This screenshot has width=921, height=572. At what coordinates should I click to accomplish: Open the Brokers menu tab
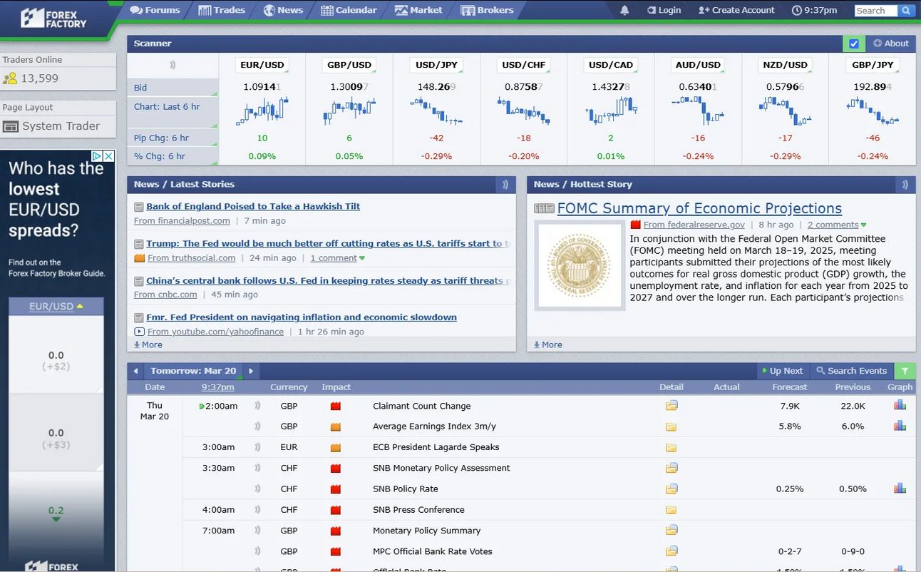(487, 10)
